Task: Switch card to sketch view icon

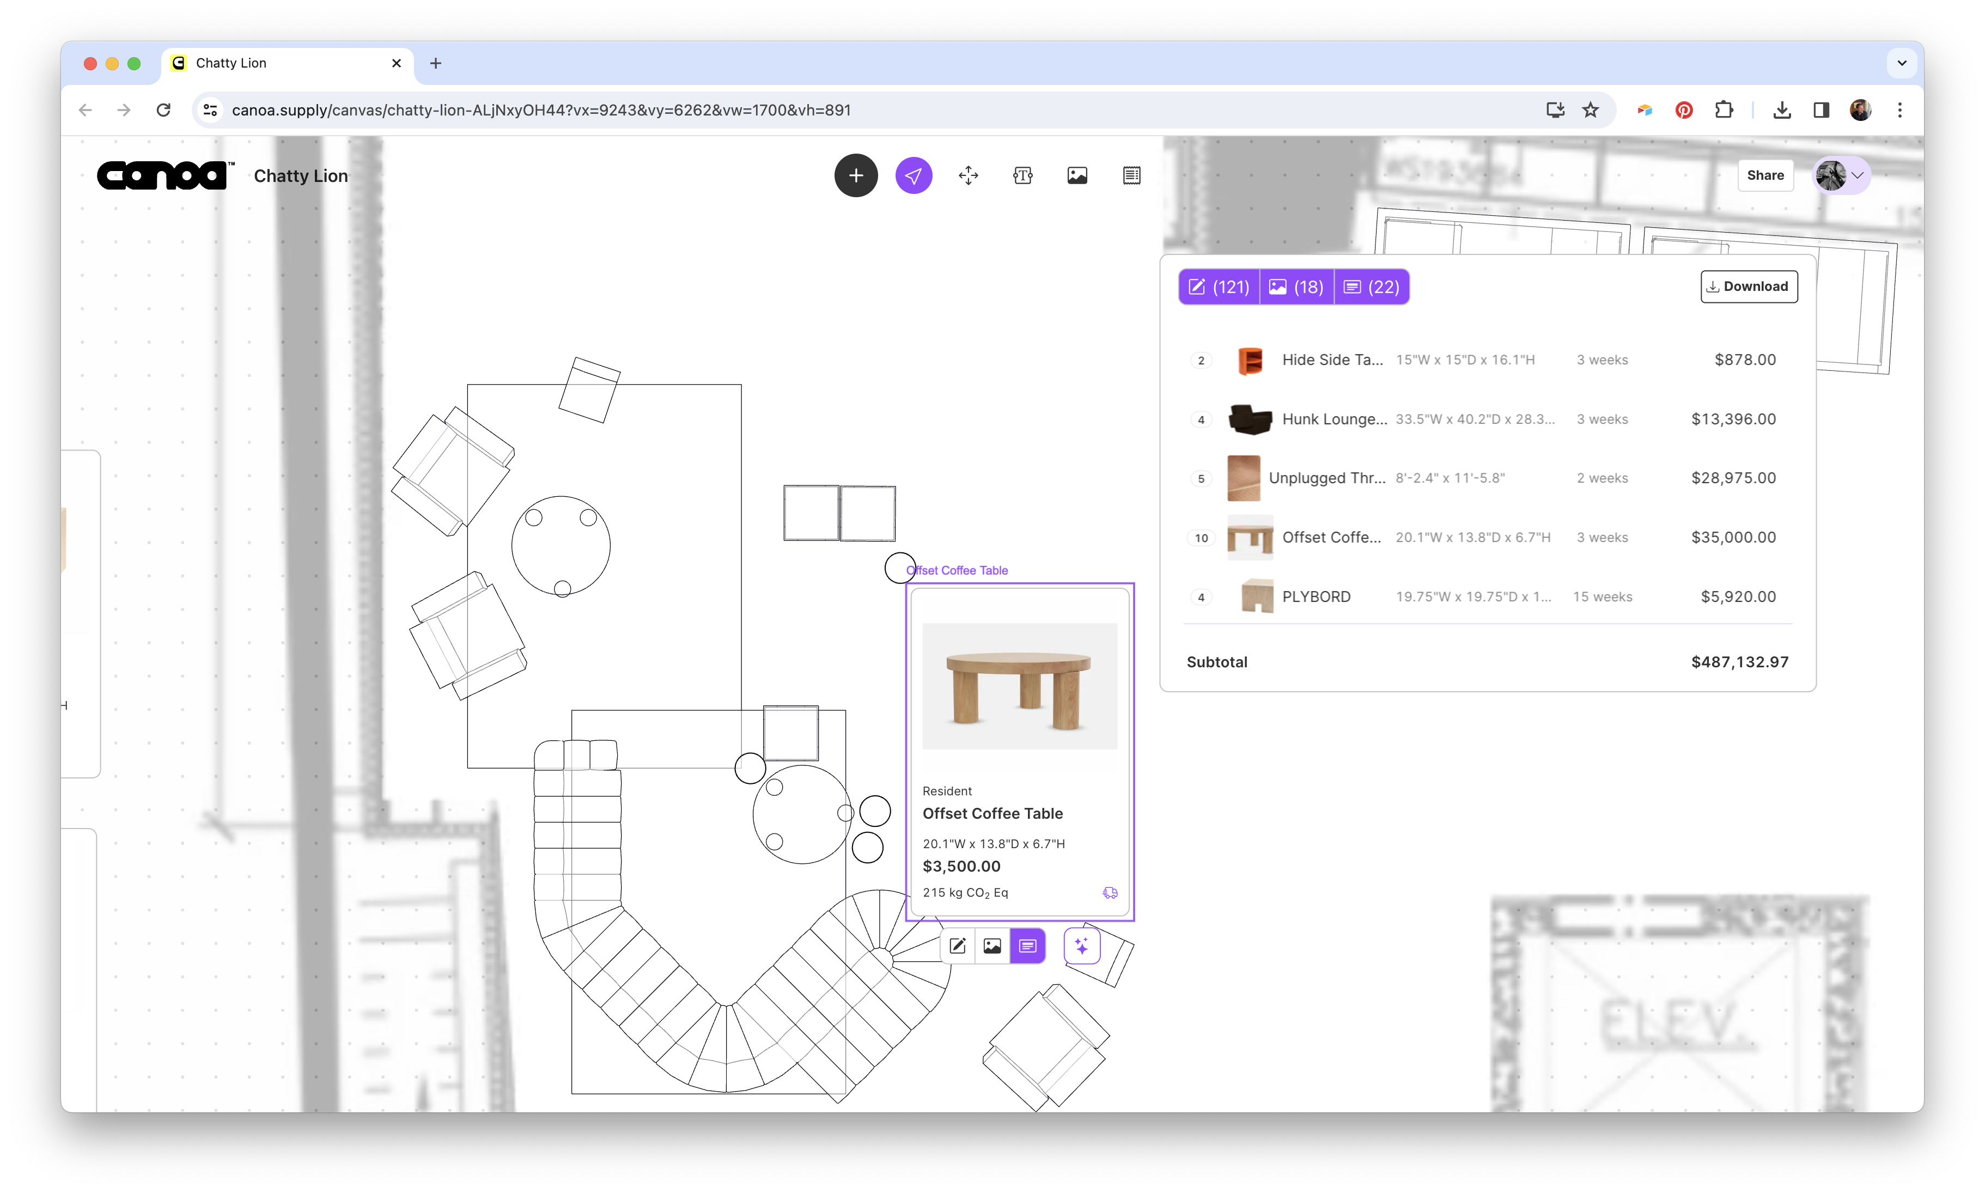Action: (x=957, y=945)
